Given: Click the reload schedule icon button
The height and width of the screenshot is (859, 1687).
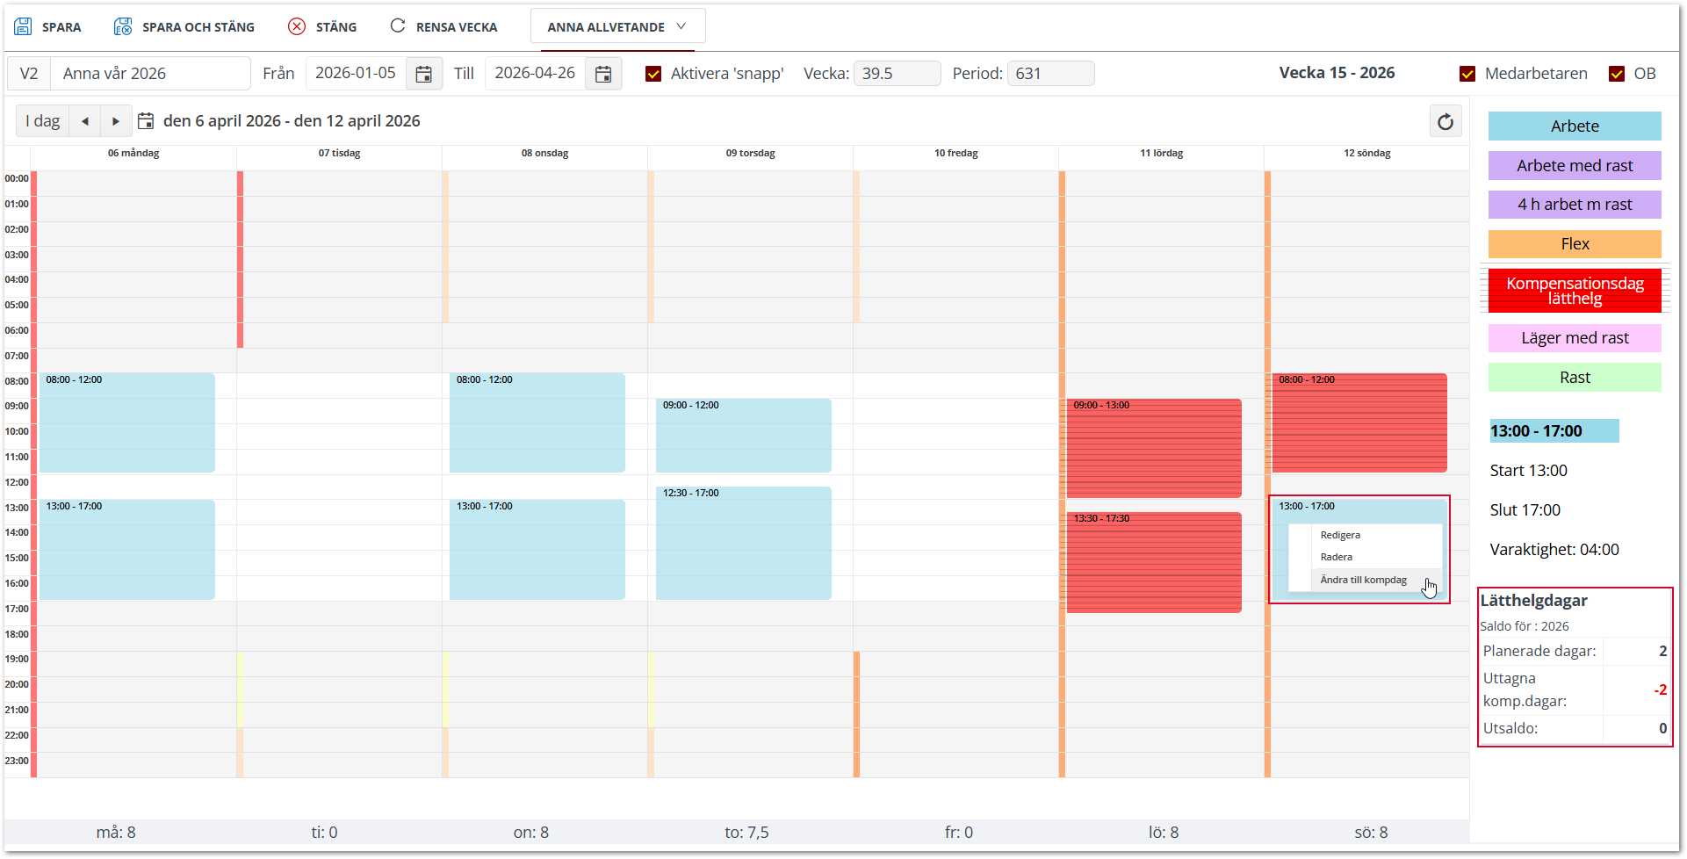Looking at the screenshot, I should click(1445, 121).
